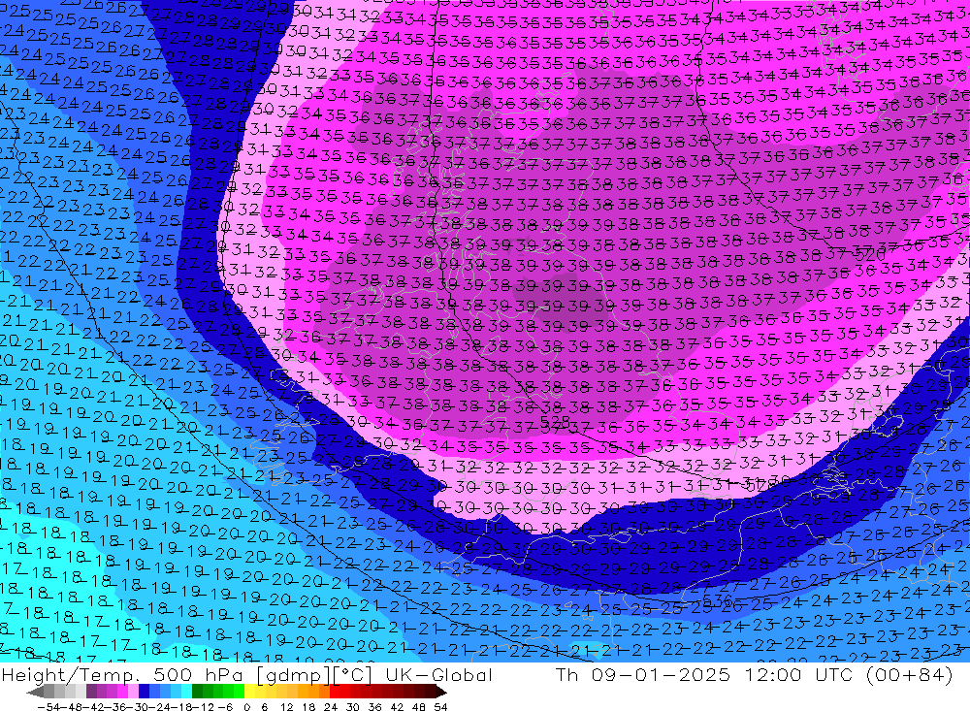Click the dark green legend swatch at -12
The height and width of the screenshot is (711, 970).
(197, 691)
